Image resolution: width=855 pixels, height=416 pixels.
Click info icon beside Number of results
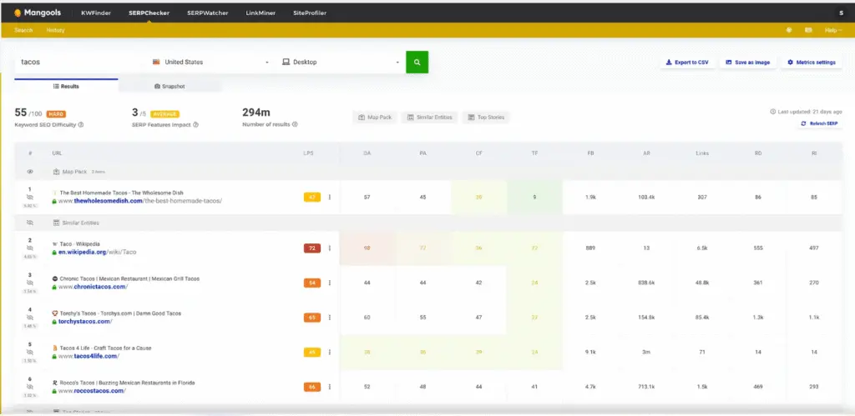coord(295,125)
